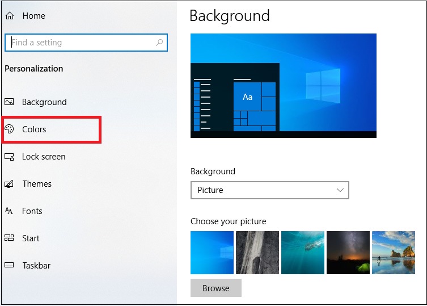Viewport: 427px width, 306px height.
Task: Click the Lock screen icon
Action: pyautogui.click(x=9, y=157)
